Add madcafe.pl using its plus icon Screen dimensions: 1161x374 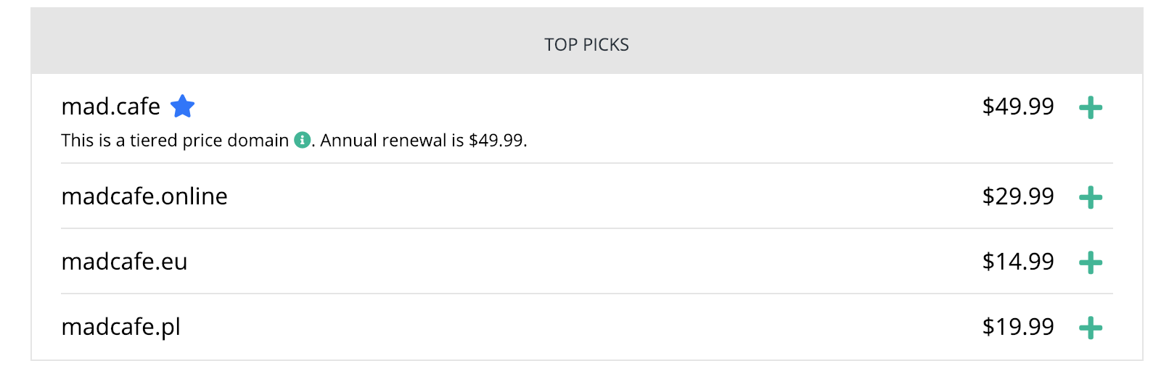coord(1091,328)
